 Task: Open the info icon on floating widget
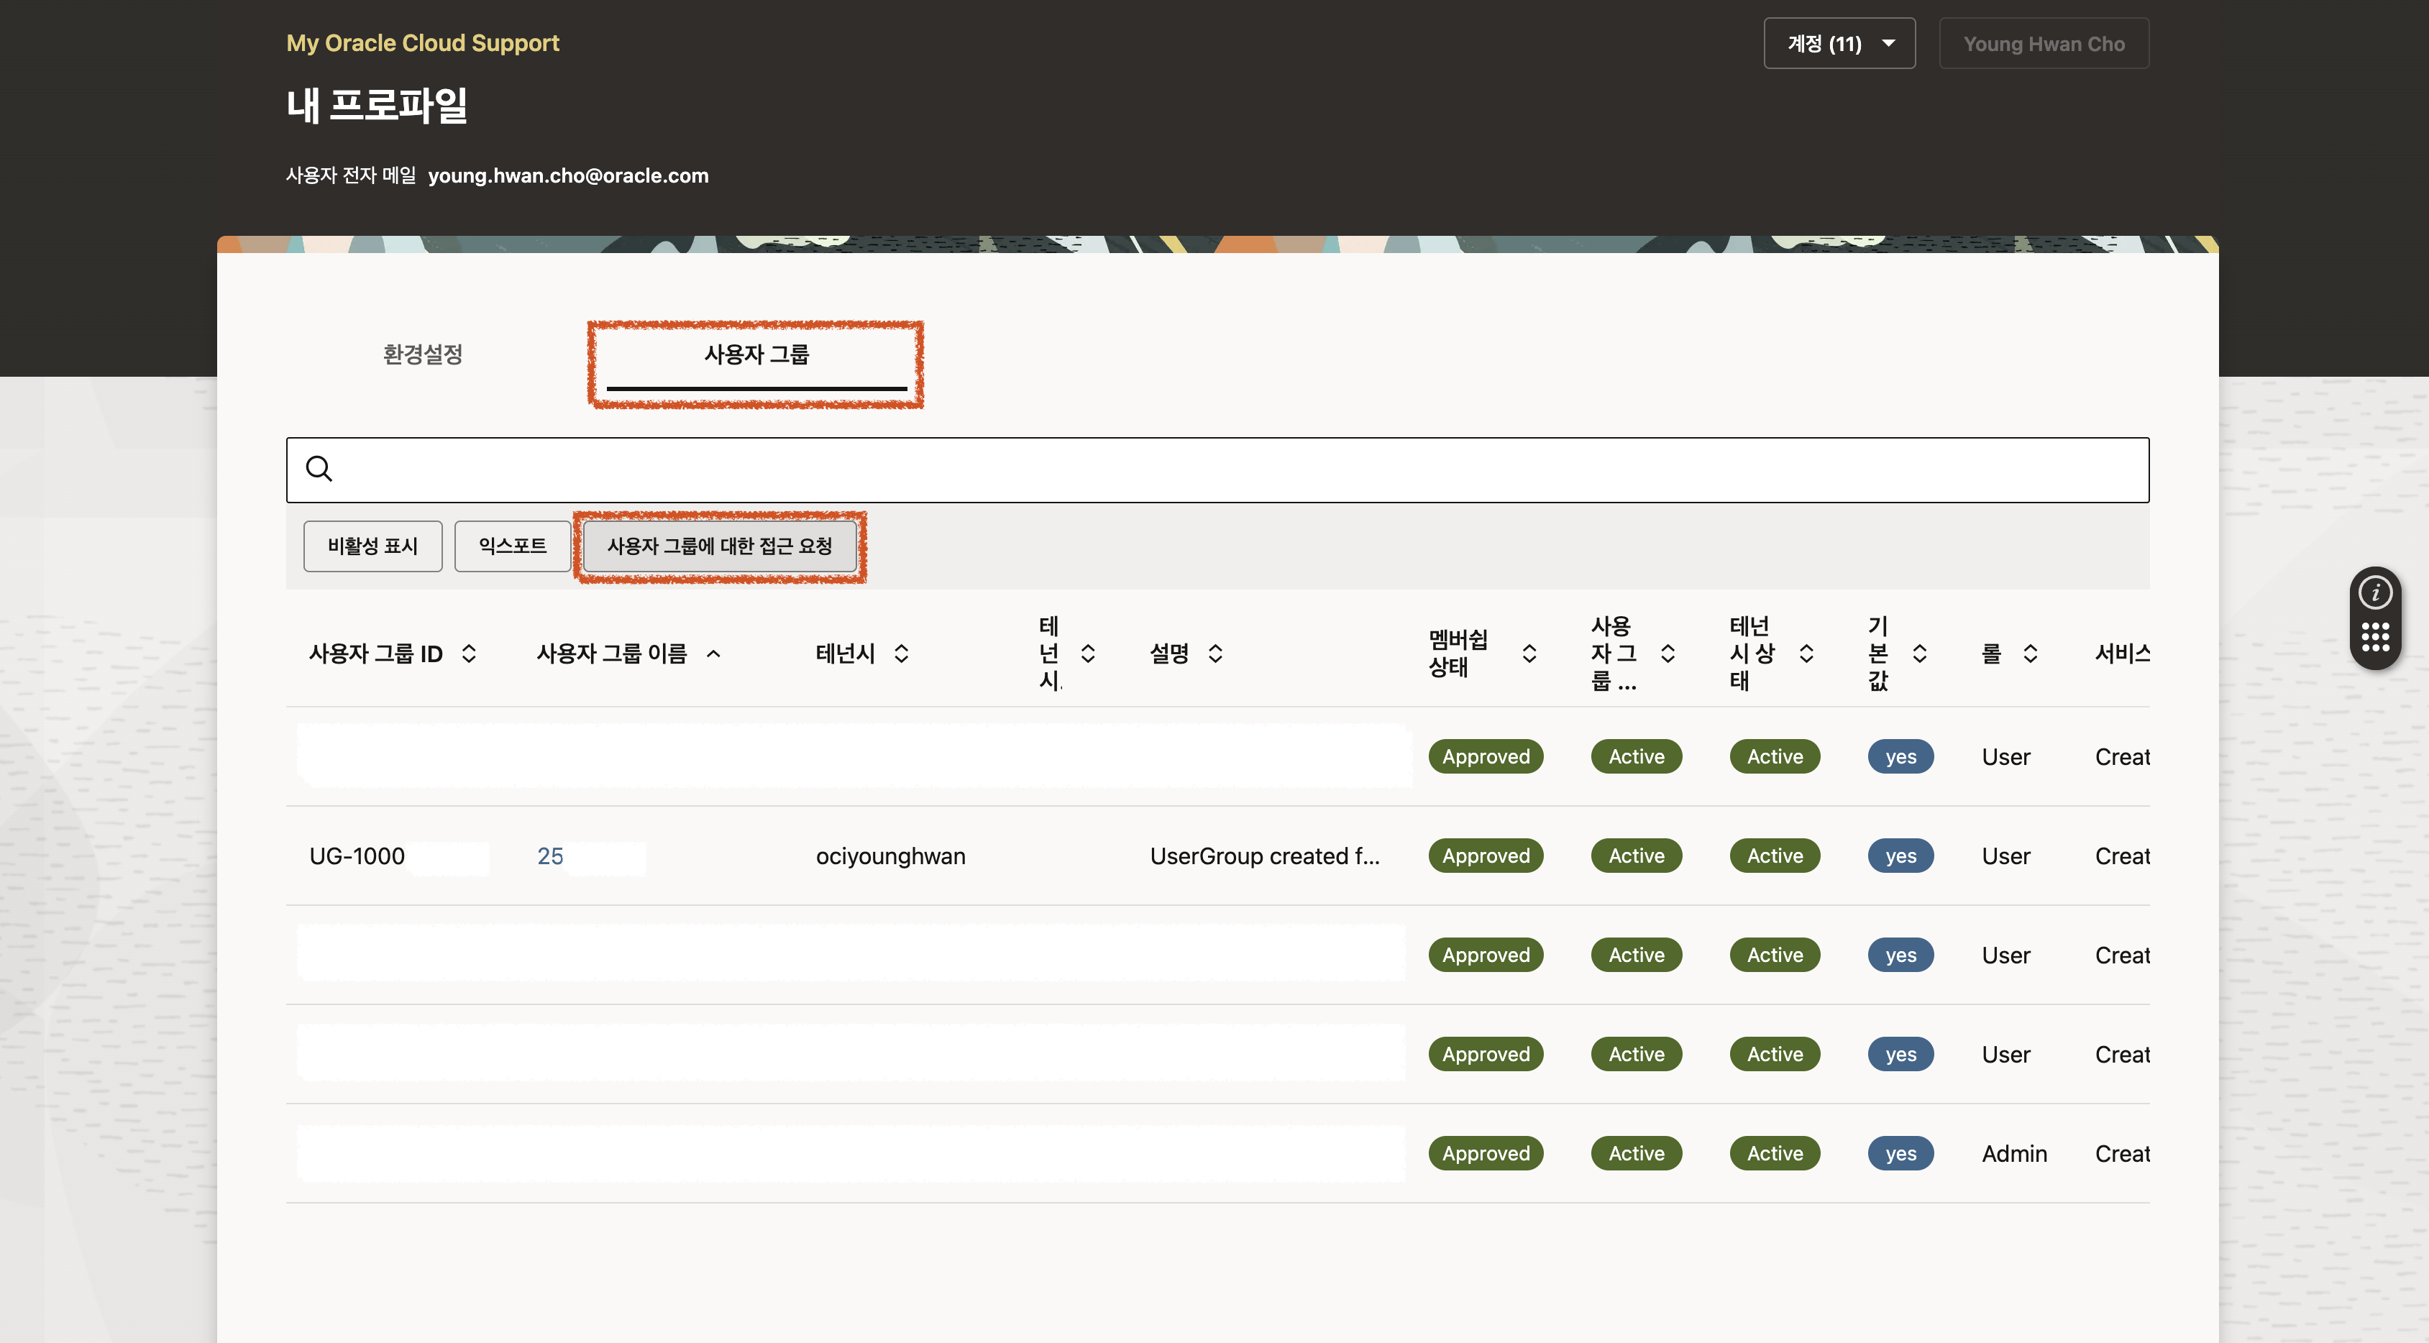pos(2374,593)
